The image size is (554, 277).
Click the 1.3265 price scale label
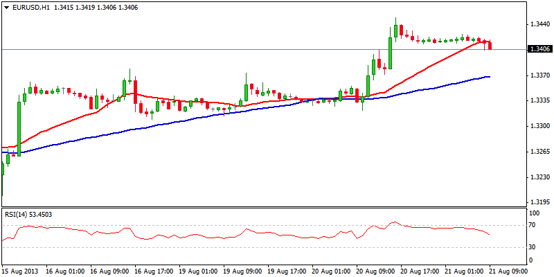point(539,152)
